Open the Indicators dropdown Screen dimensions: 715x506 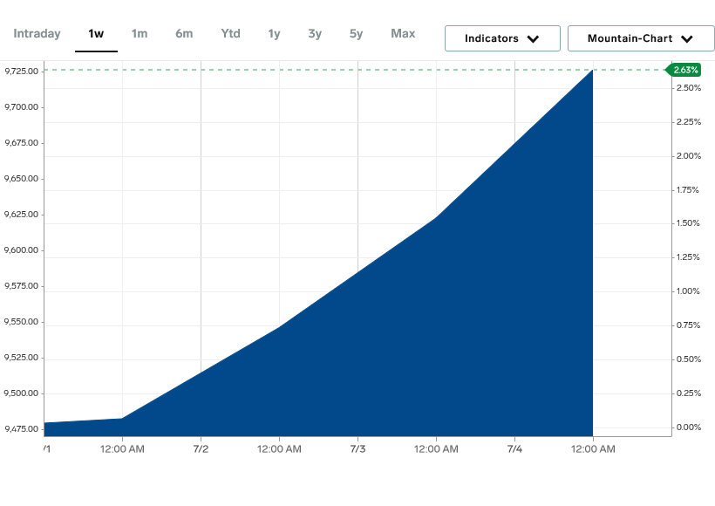[502, 38]
